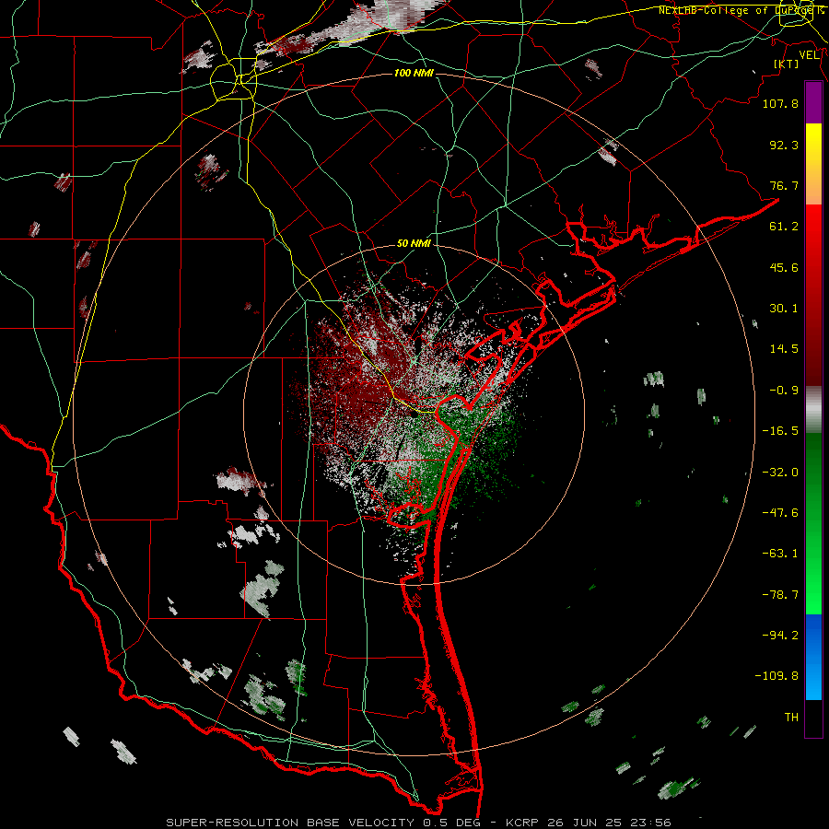Image resolution: width=829 pixels, height=829 pixels.
Task: Click the TH legend label
Action: point(791,718)
